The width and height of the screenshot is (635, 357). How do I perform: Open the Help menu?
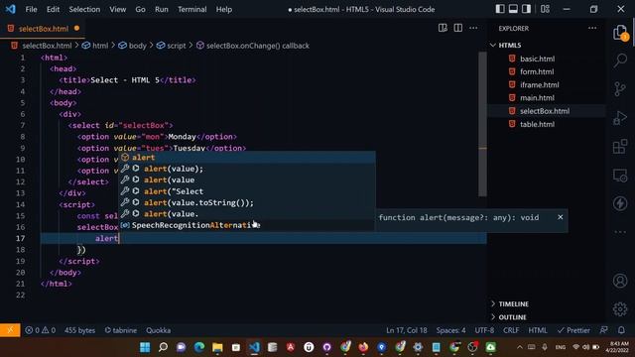[223, 9]
